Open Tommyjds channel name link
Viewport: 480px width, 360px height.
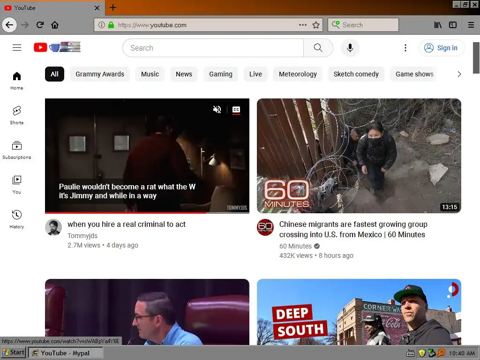click(82, 236)
